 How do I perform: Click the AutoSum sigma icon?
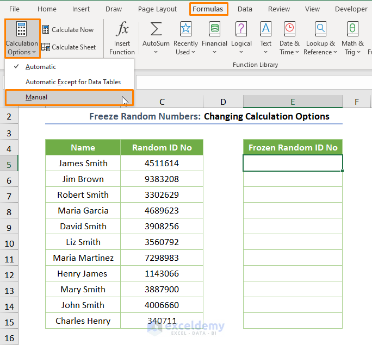156,29
